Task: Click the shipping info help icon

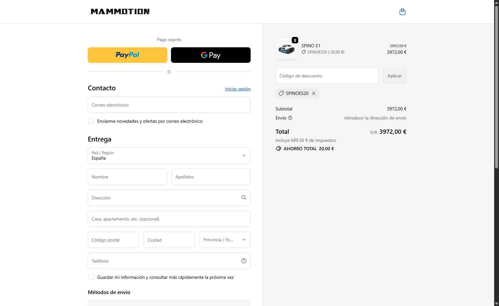Action: pyautogui.click(x=290, y=118)
